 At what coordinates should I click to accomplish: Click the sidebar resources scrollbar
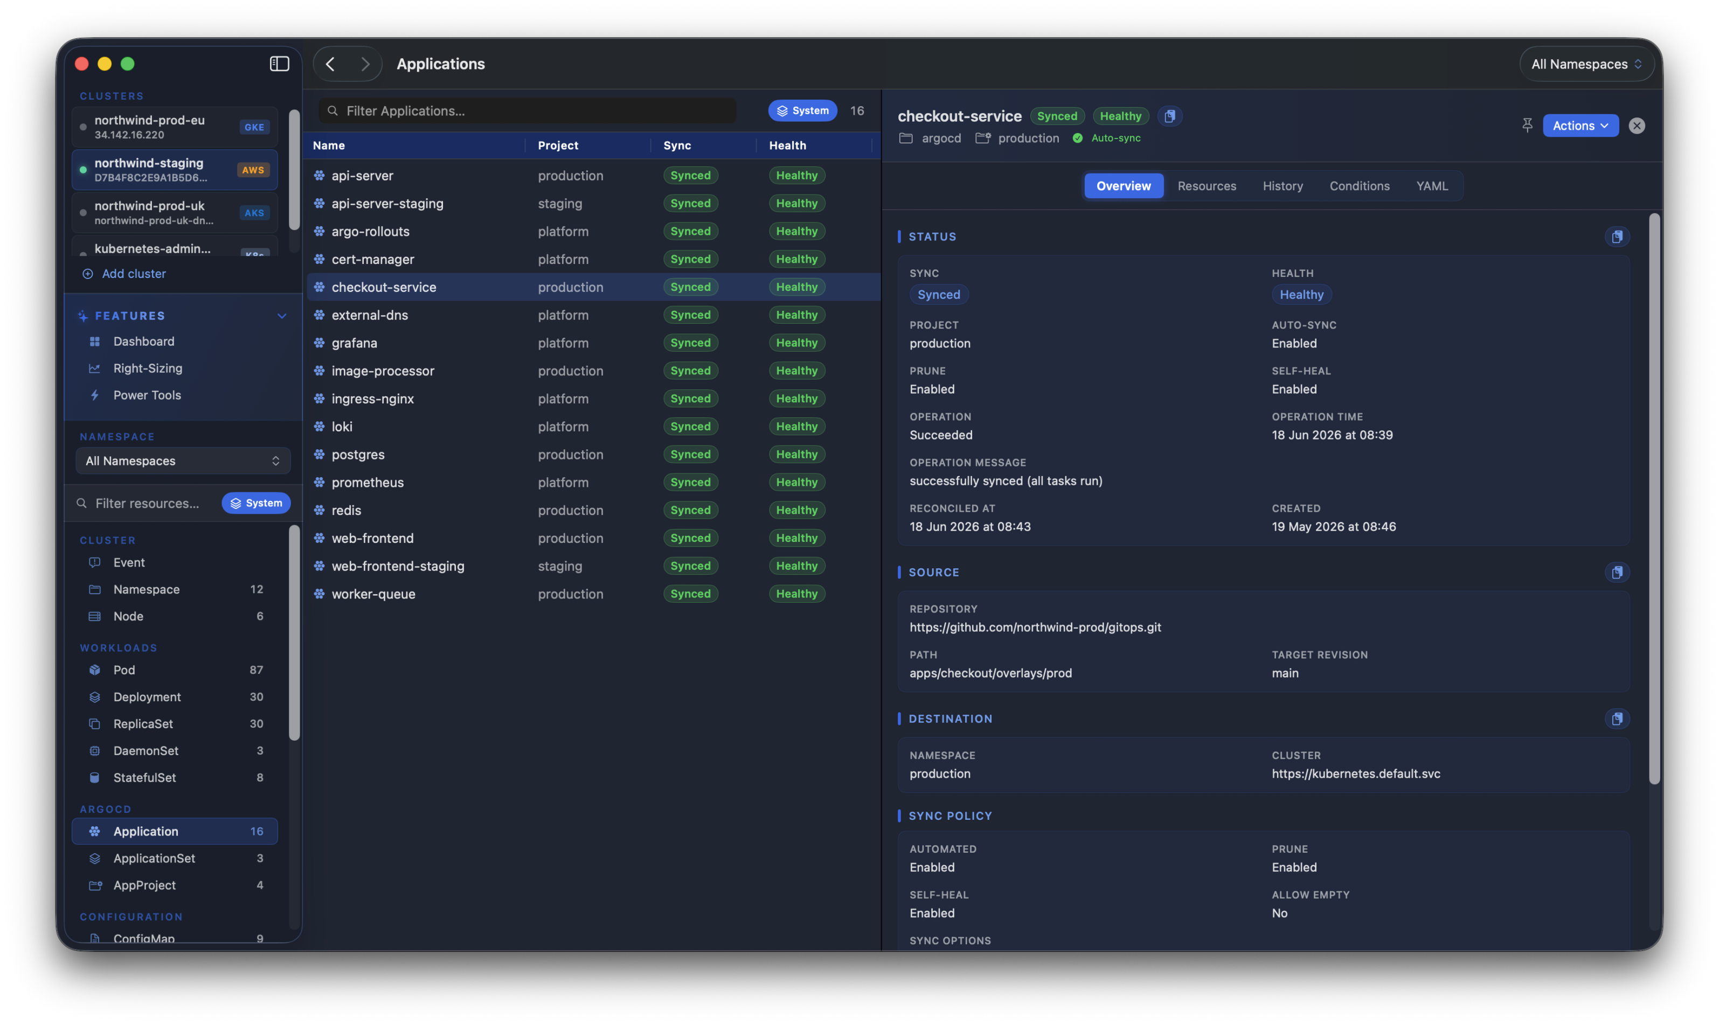tap(294, 632)
